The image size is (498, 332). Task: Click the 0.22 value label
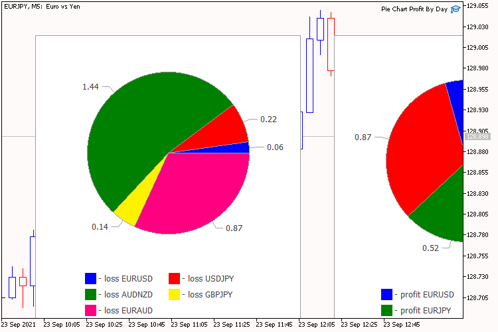pos(268,120)
